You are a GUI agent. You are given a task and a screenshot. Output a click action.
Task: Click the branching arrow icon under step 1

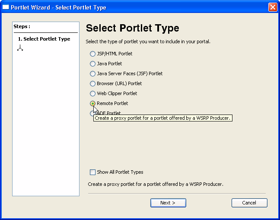point(20,48)
